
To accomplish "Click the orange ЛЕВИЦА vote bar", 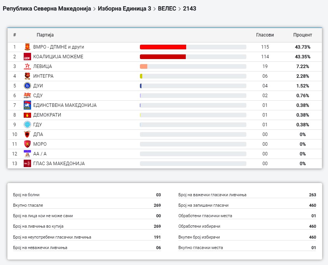I will [143, 66].
